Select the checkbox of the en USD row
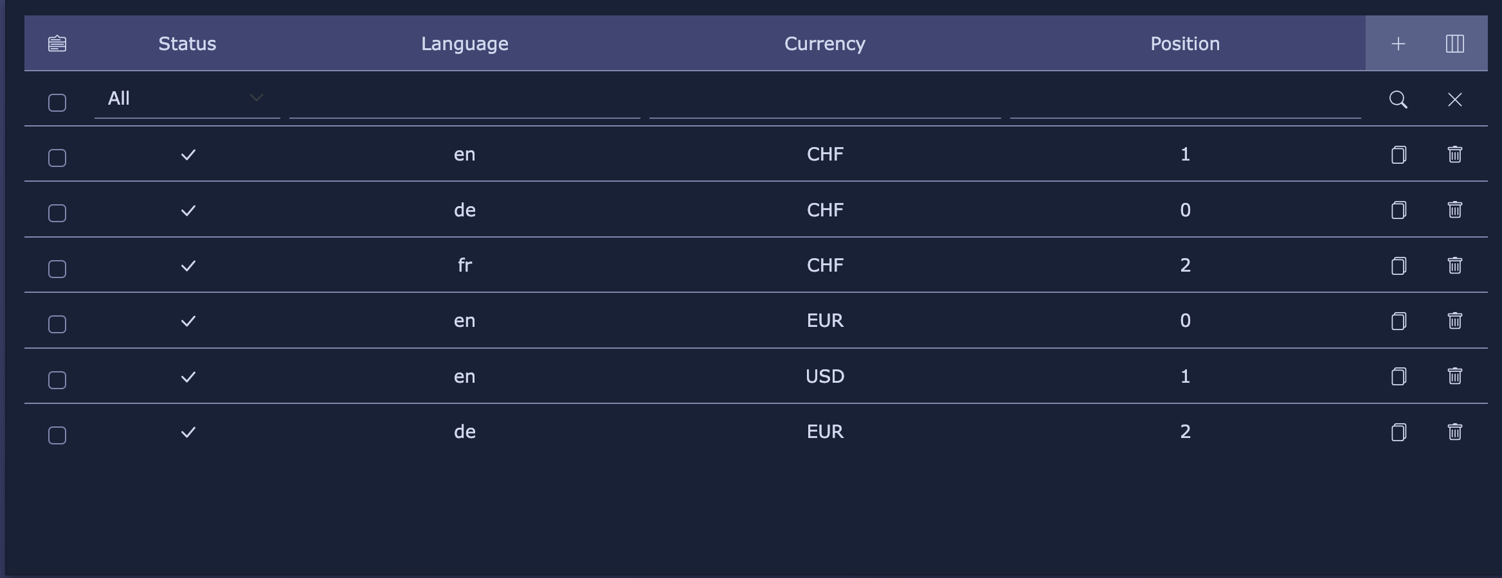The height and width of the screenshot is (578, 1502). click(57, 380)
